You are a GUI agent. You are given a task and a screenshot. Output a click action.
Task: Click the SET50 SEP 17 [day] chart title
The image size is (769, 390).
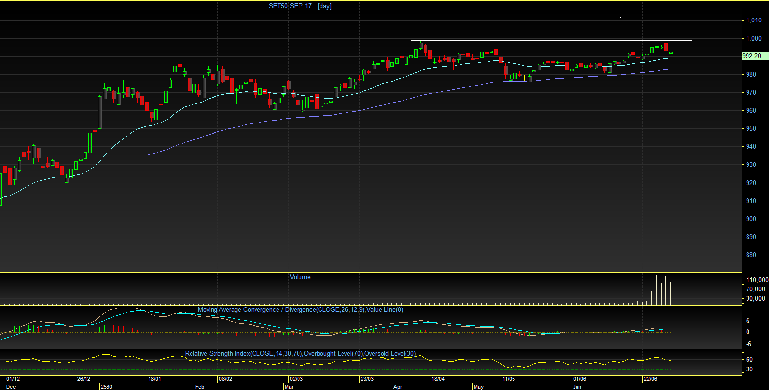300,6
